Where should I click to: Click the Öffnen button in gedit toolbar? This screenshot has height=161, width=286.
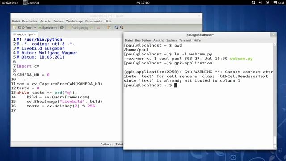(25, 28)
